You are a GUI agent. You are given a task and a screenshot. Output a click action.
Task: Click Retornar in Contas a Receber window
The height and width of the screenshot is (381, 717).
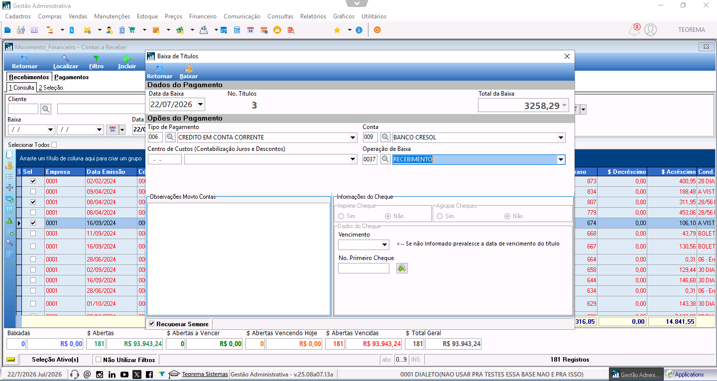pyautogui.click(x=24, y=62)
